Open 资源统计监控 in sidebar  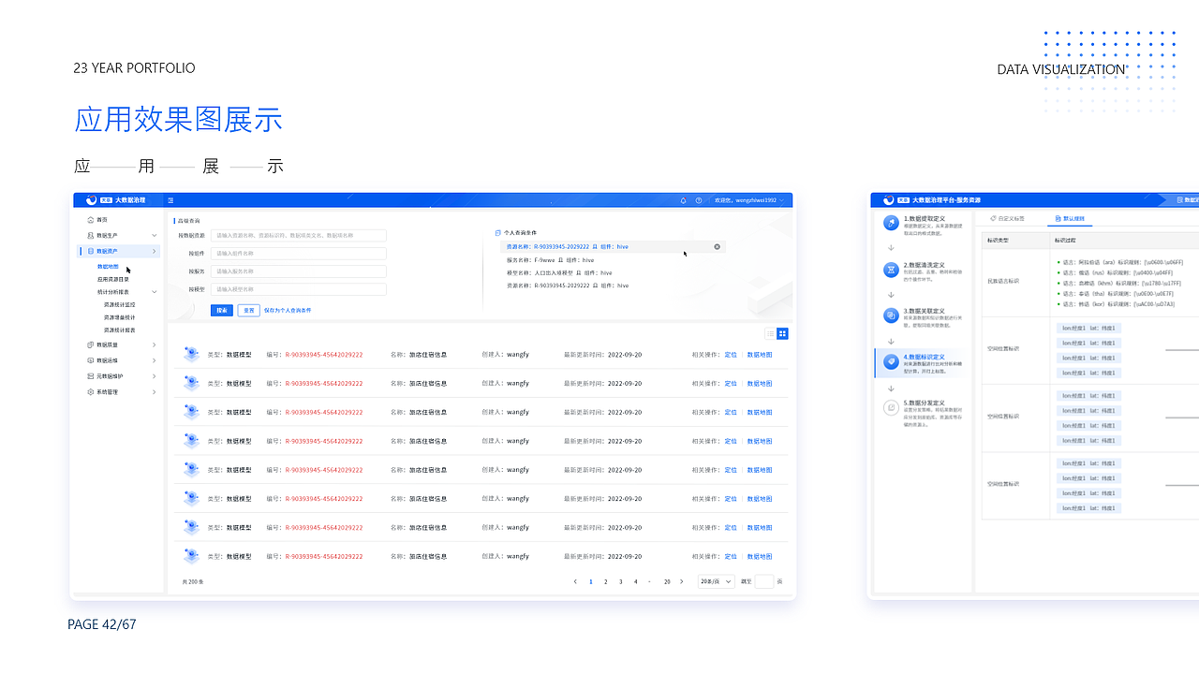pos(120,304)
